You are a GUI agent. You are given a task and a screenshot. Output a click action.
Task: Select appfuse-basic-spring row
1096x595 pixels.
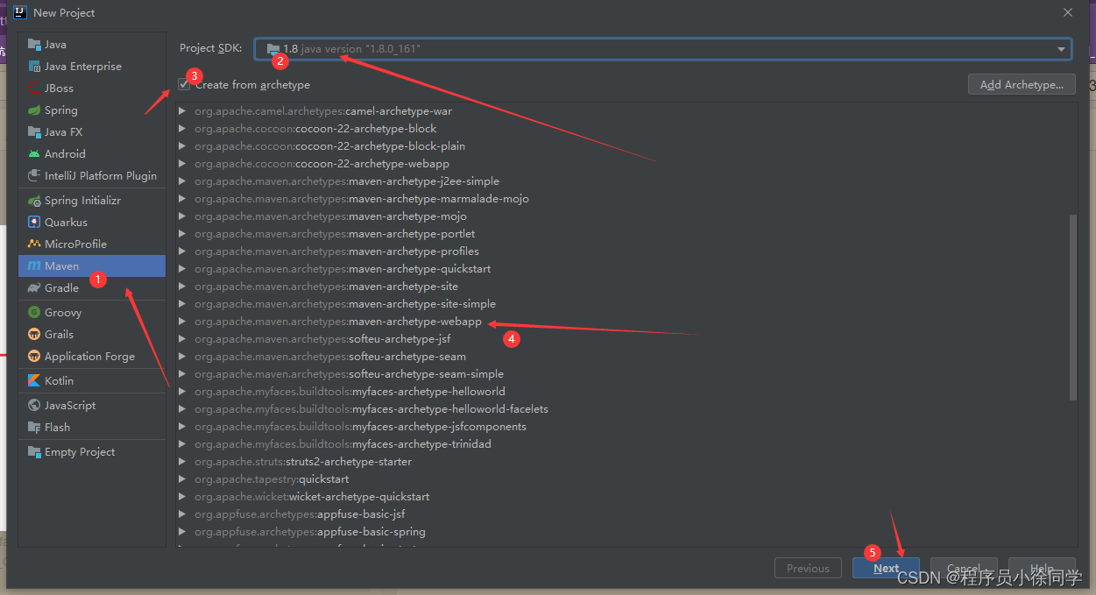point(621,532)
